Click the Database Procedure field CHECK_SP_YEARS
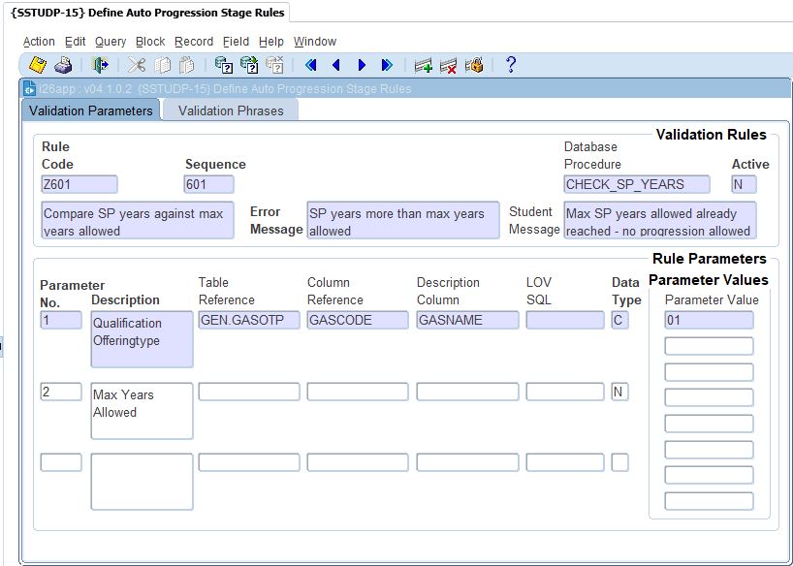The width and height of the screenshot is (793, 566). 636,184
